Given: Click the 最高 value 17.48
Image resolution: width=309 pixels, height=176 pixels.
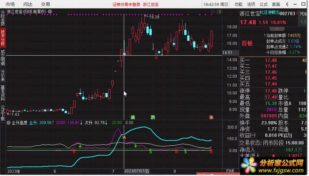Looking at the screenshot, I should (x=271, y=97).
